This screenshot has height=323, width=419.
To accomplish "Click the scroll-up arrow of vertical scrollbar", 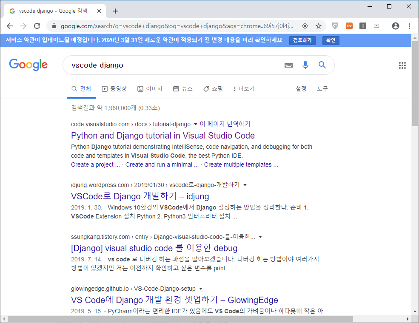I will [415, 38].
